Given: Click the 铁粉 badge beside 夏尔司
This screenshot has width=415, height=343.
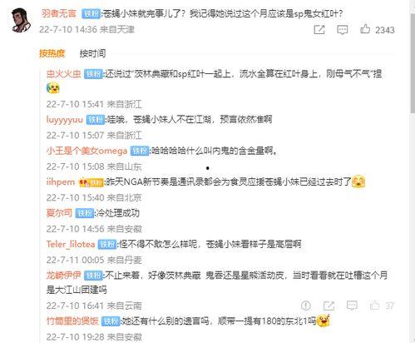Looking at the screenshot, I should (85, 213).
